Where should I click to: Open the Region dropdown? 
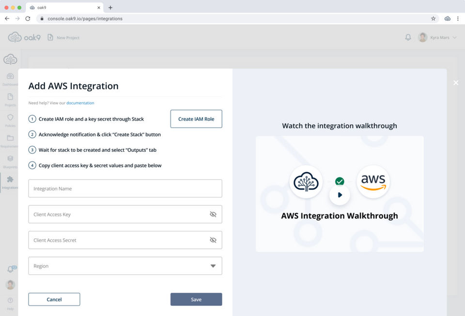coord(125,266)
